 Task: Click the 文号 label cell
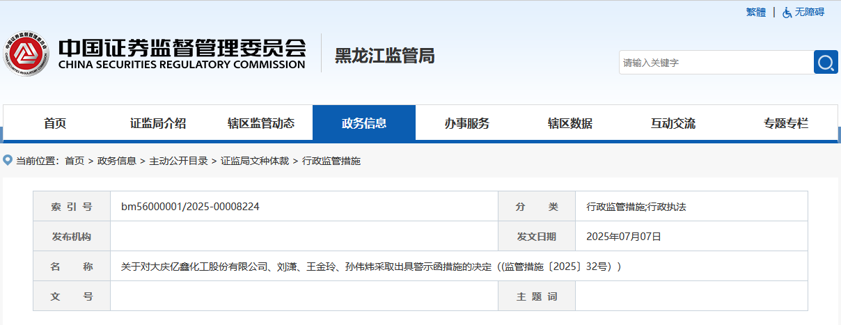(x=72, y=296)
